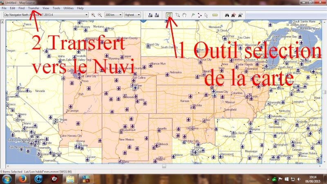This screenshot has height=184, width=327.
Task: Select the Waypoint flag tool
Action: 193,15
